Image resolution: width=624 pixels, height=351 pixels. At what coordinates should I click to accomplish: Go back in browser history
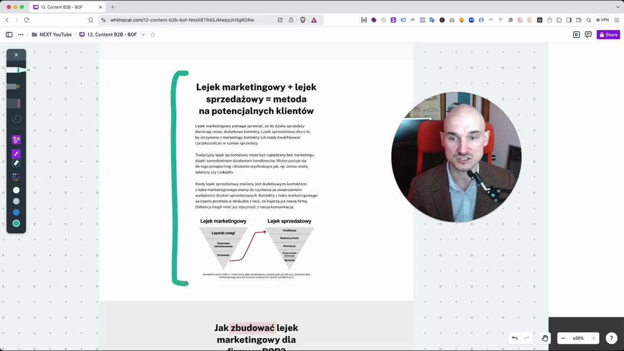pos(7,20)
